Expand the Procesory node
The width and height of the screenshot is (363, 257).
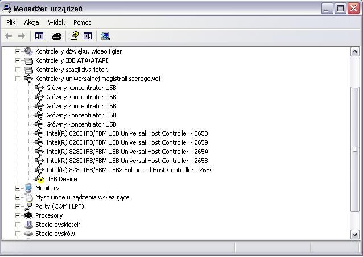(x=18, y=215)
